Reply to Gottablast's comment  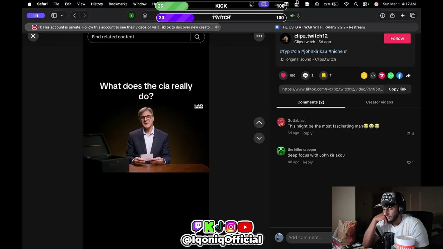[307, 133]
